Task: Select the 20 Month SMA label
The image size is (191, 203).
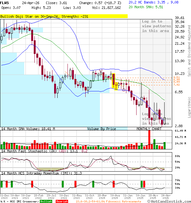Action: pos(141,7)
